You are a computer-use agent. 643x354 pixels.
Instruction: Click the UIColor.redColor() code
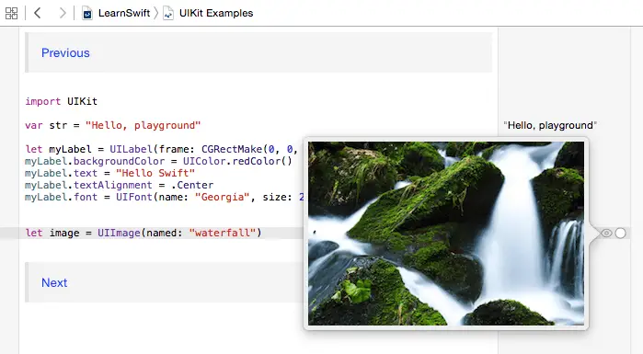tap(237, 162)
